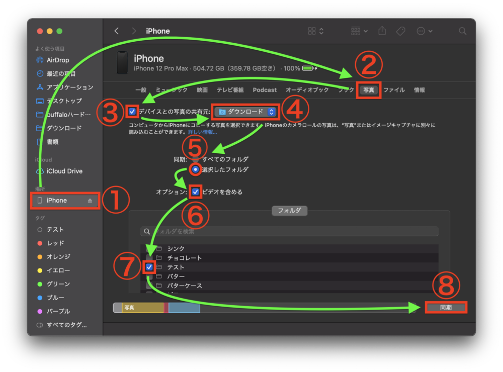Select the 選択したフォルダ radio button
The width and height of the screenshot is (503, 372).
(x=195, y=169)
